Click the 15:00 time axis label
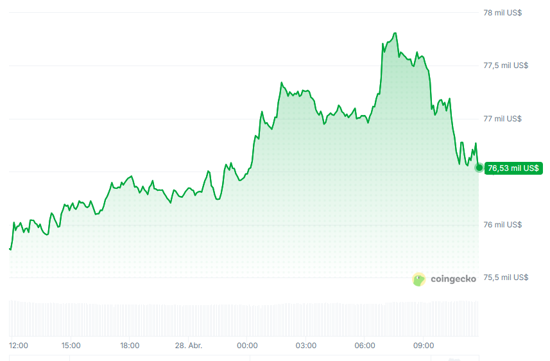550x361 pixels. click(x=71, y=346)
